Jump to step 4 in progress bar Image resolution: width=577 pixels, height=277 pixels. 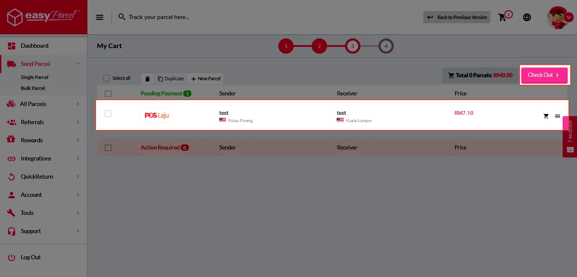click(x=386, y=46)
